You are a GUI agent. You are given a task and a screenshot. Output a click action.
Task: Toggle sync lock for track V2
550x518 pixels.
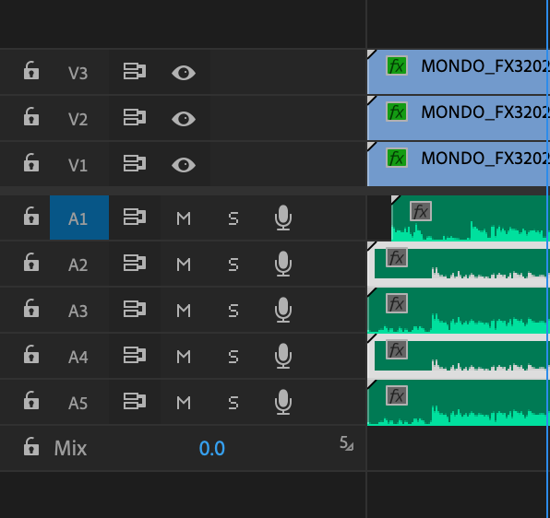[135, 117]
